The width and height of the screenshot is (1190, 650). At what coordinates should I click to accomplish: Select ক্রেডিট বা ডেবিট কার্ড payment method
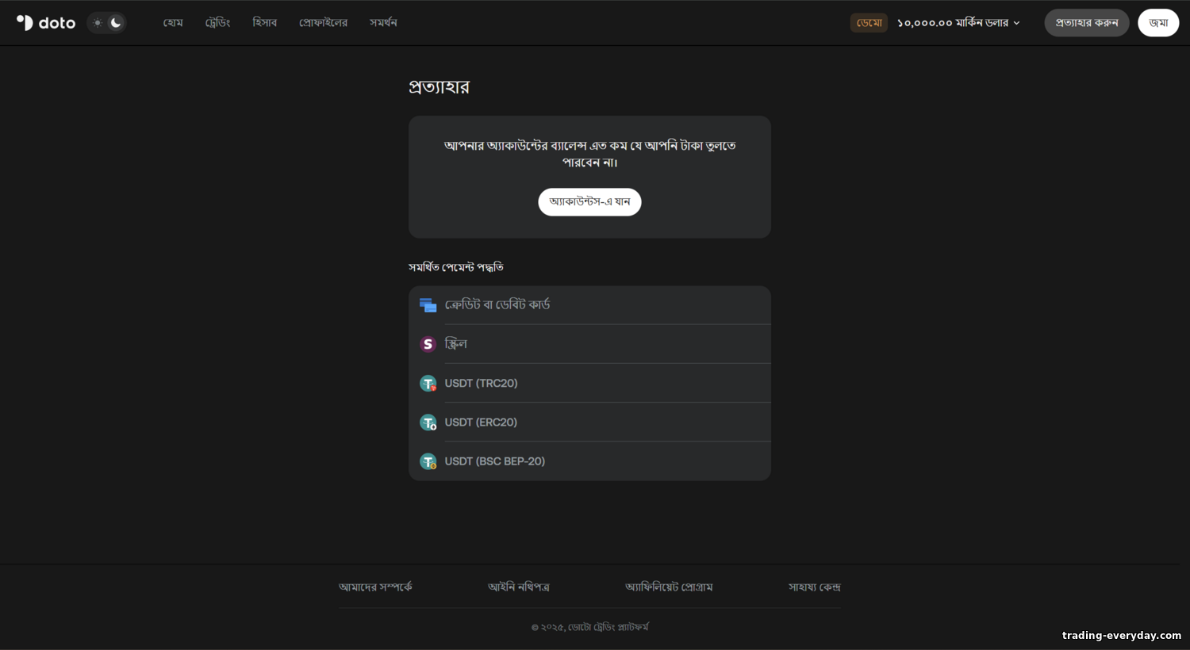[589, 305]
